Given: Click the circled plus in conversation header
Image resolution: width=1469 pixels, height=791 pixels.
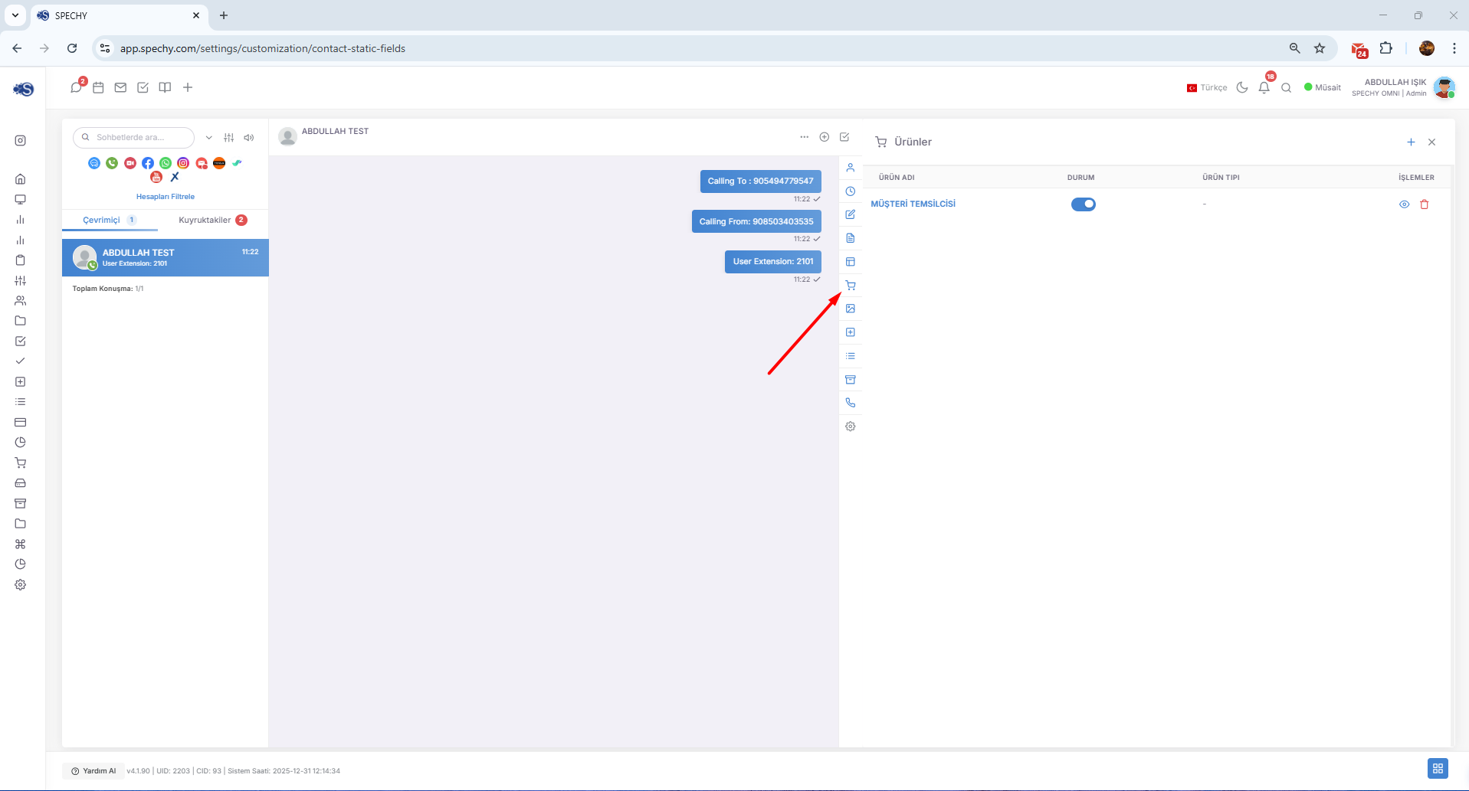Looking at the screenshot, I should 825,137.
